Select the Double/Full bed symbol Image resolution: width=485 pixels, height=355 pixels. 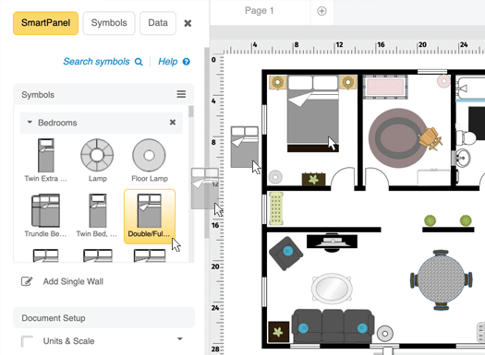pos(150,216)
